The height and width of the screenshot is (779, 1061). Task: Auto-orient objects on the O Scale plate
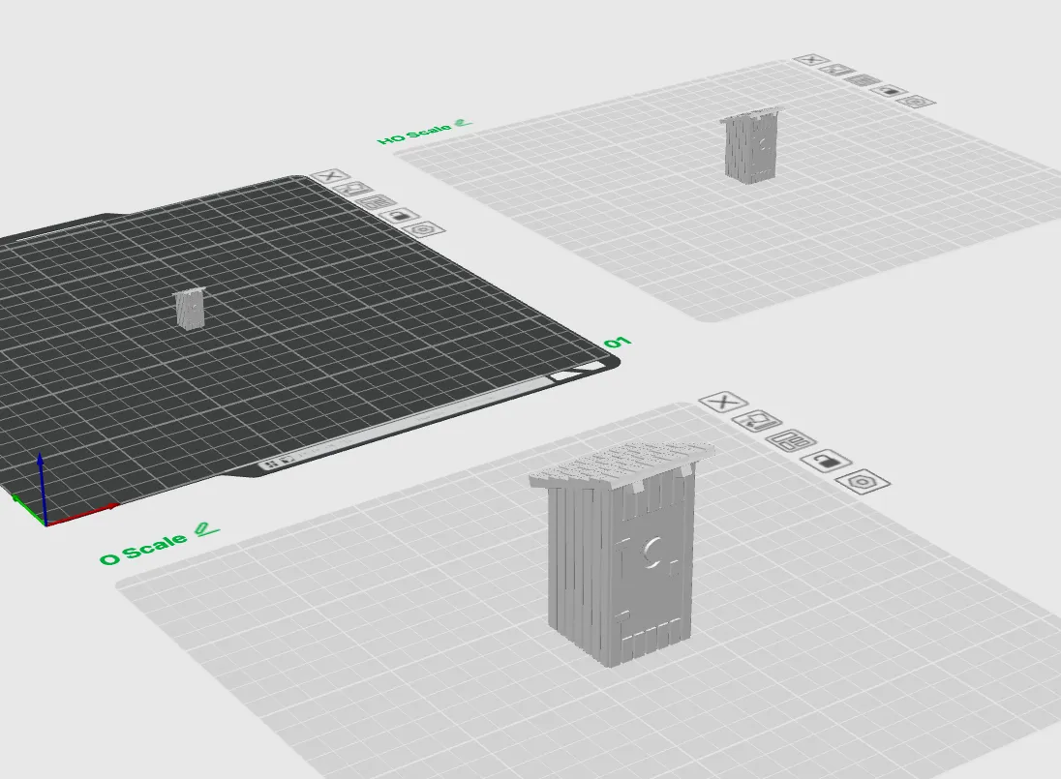(757, 422)
